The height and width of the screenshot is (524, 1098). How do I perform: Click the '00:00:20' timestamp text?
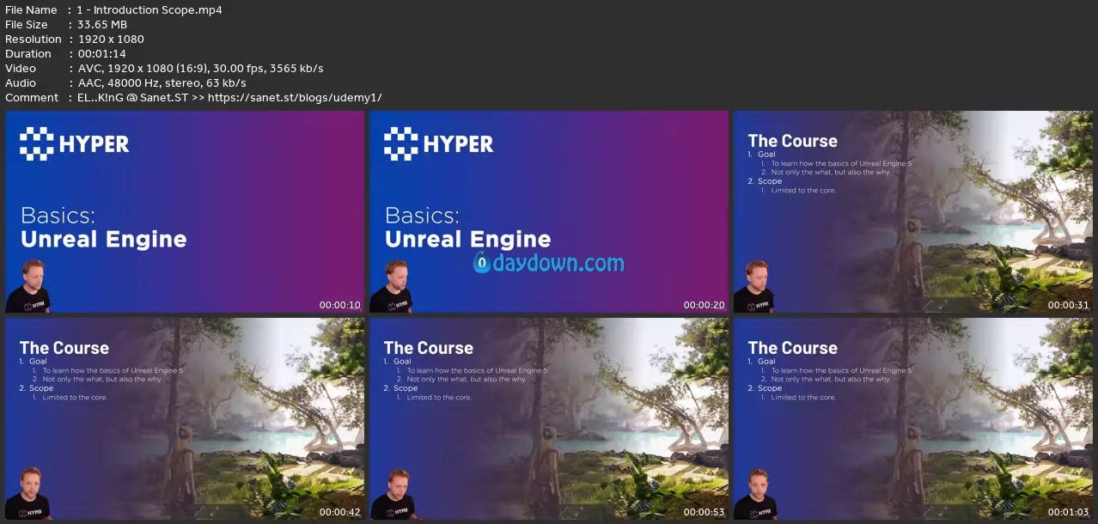(x=704, y=305)
